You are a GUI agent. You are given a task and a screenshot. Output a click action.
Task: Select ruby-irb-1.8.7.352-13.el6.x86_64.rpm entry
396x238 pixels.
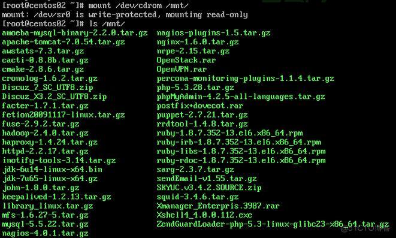[238, 142]
